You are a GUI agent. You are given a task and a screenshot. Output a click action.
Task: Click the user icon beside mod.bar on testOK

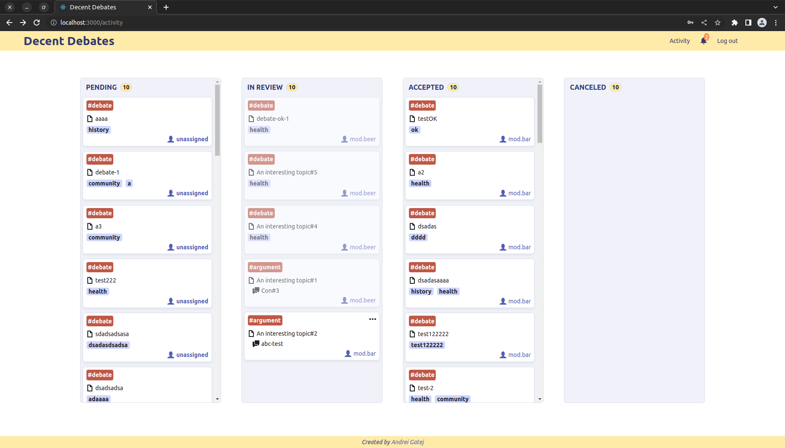click(503, 139)
